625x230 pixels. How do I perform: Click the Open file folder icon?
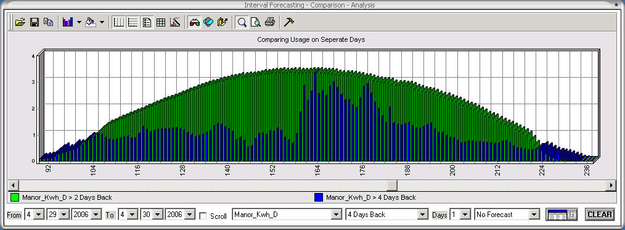[x=20, y=22]
